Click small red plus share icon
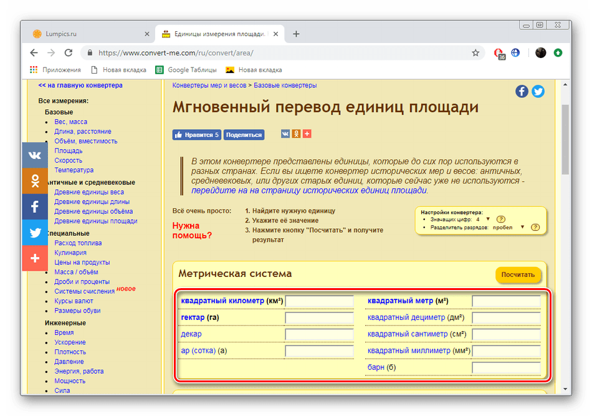The width and height of the screenshot is (592, 416). [307, 133]
